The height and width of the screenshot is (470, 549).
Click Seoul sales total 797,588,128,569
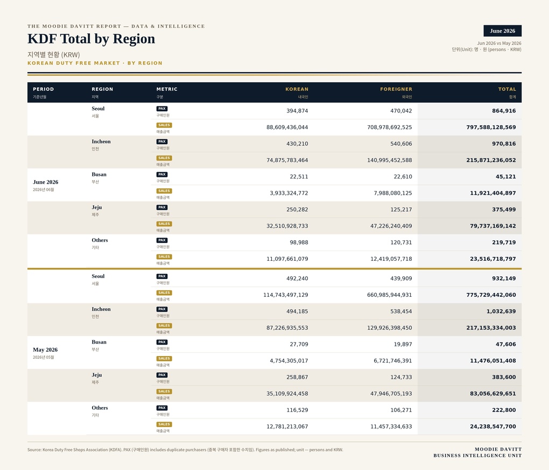[x=491, y=127]
